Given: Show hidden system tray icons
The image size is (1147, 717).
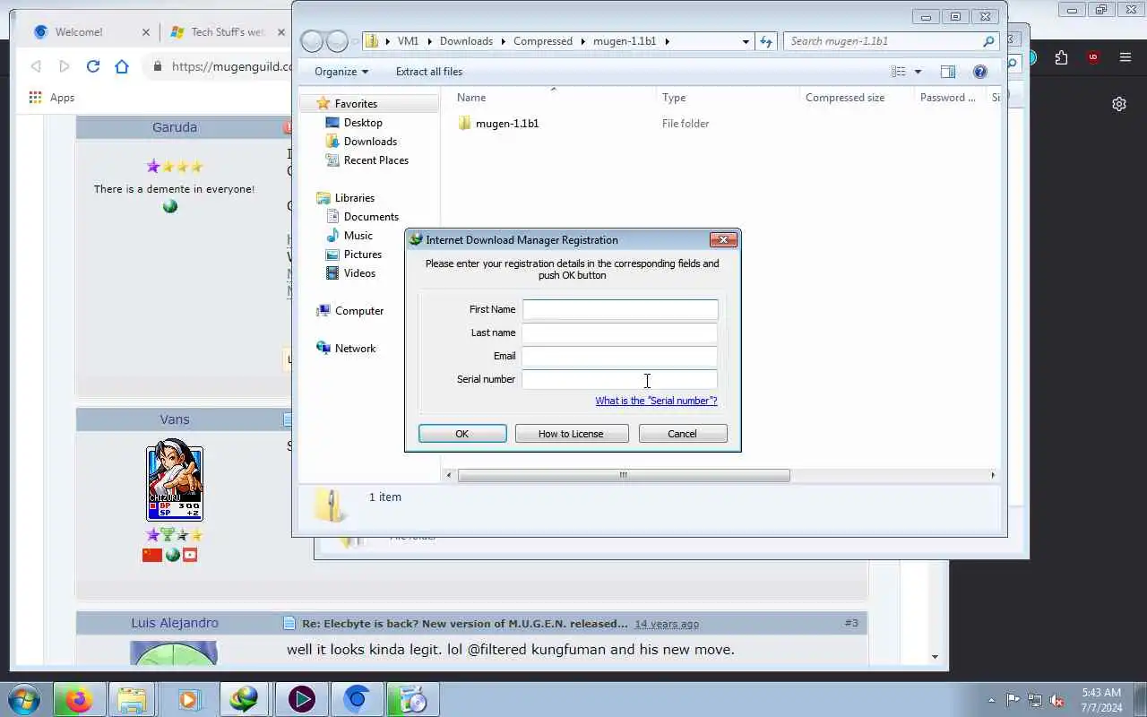Looking at the screenshot, I should [x=991, y=700].
